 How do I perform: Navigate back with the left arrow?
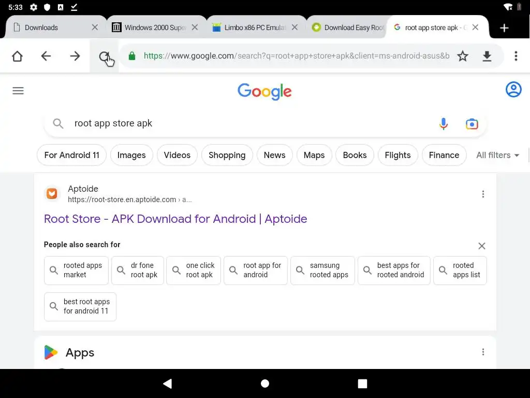(46, 56)
